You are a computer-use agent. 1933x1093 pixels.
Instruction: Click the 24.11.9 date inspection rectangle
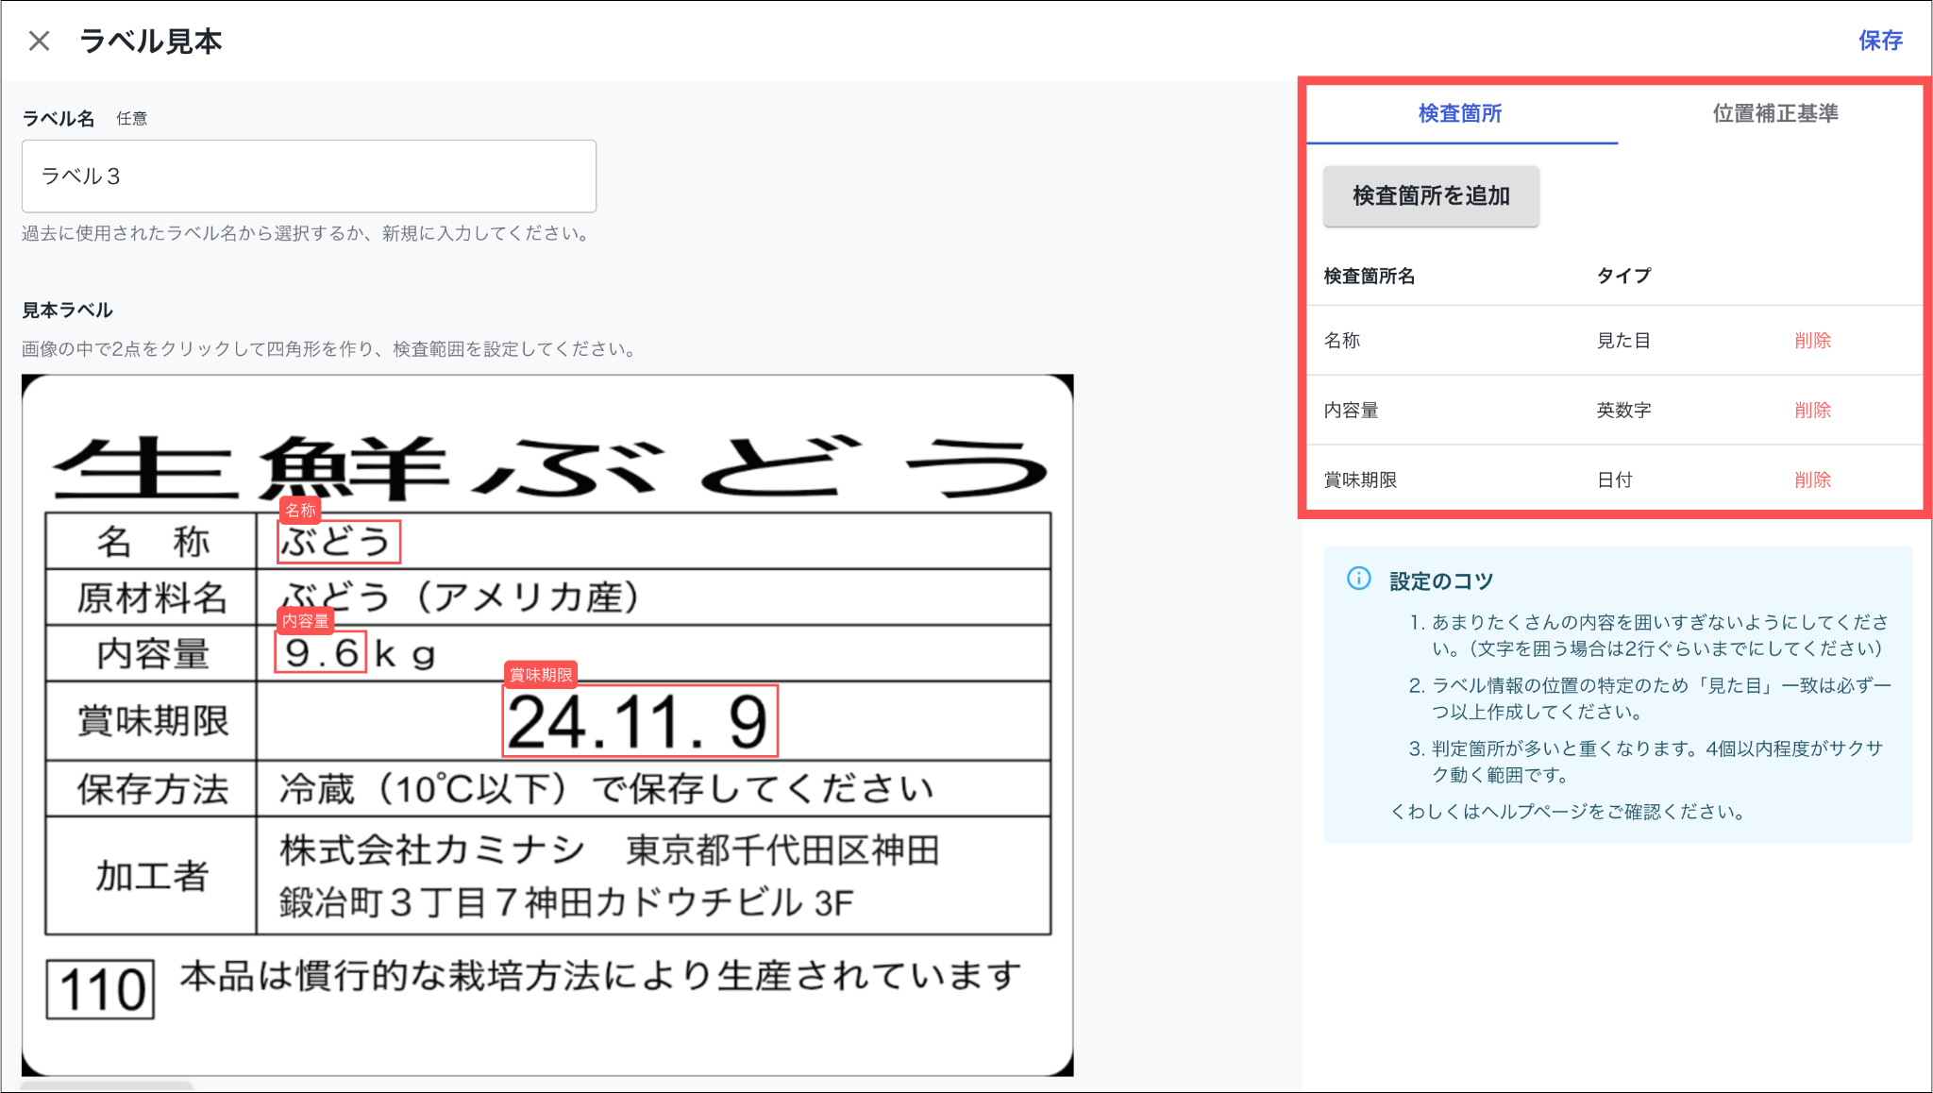(x=639, y=722)
